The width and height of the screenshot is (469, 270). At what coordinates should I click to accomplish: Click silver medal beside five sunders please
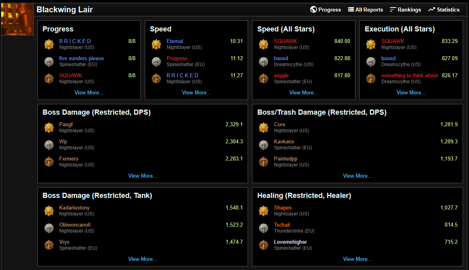pos(49,61)
